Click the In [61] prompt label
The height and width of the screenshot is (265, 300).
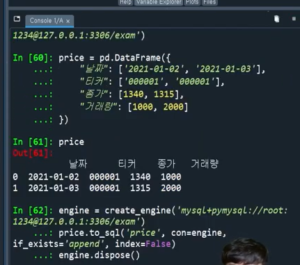pyautogui.click(x=33, y=142)
